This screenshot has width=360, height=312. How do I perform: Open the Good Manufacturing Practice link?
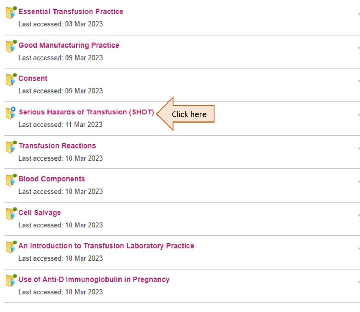(x=69, y=45)
